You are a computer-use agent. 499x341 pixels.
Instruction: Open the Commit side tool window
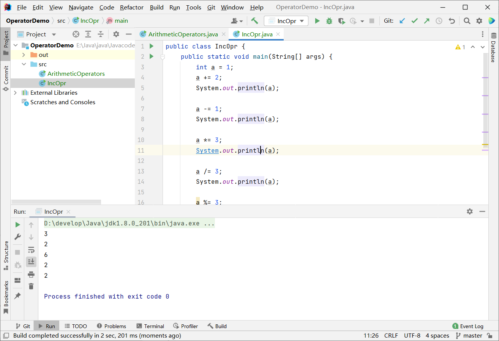point(6,78)
